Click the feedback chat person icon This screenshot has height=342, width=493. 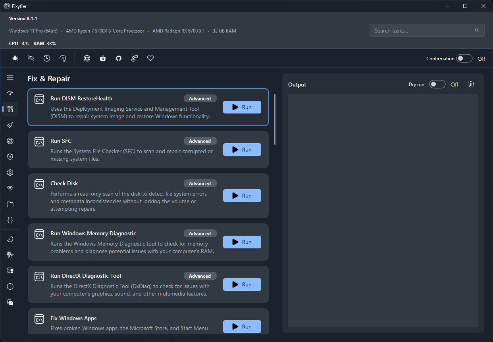coord(135,58)
